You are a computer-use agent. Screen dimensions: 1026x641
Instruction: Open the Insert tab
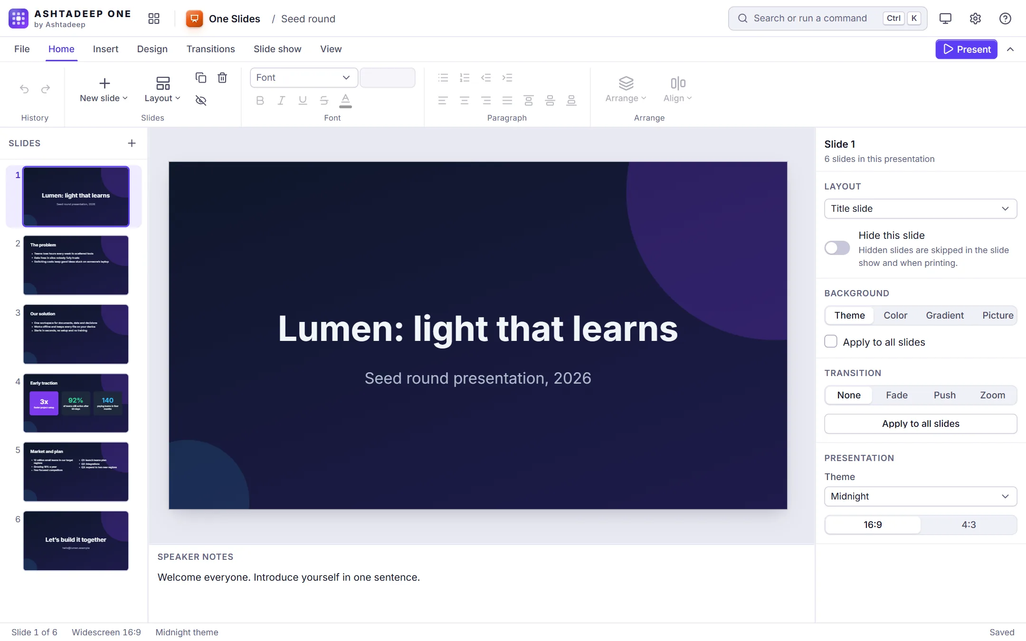(x=105, y=49)
